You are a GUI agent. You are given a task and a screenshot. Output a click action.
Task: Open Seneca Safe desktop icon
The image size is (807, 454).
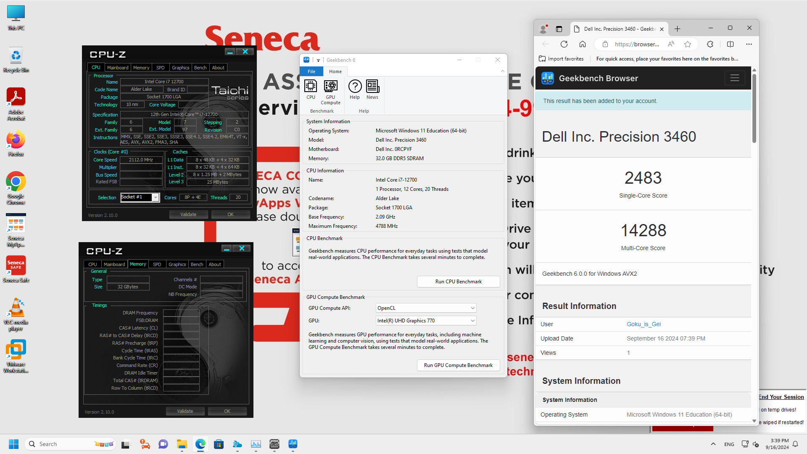click(16, 269)
